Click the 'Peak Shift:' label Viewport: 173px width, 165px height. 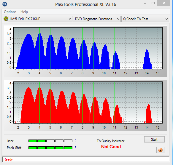click(15, 148)
